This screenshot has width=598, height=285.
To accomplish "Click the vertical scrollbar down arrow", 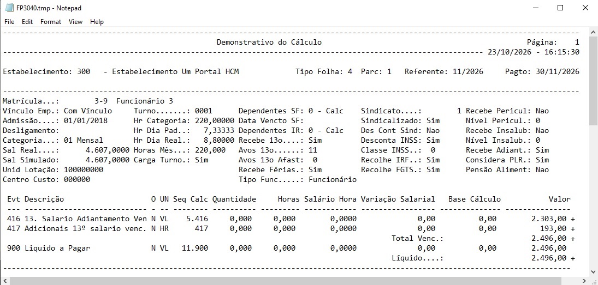I will (x=594, y=272).
